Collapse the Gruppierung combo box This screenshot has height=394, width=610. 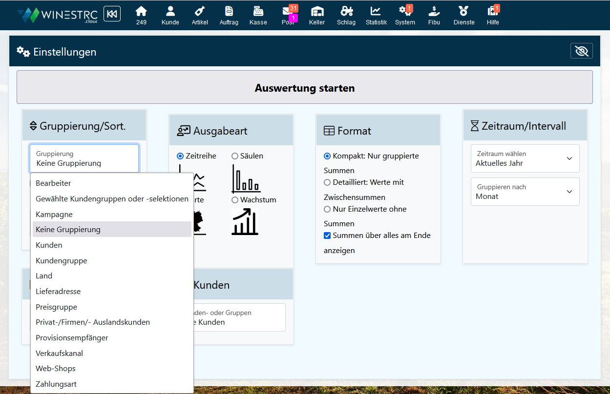coord(84,158)
